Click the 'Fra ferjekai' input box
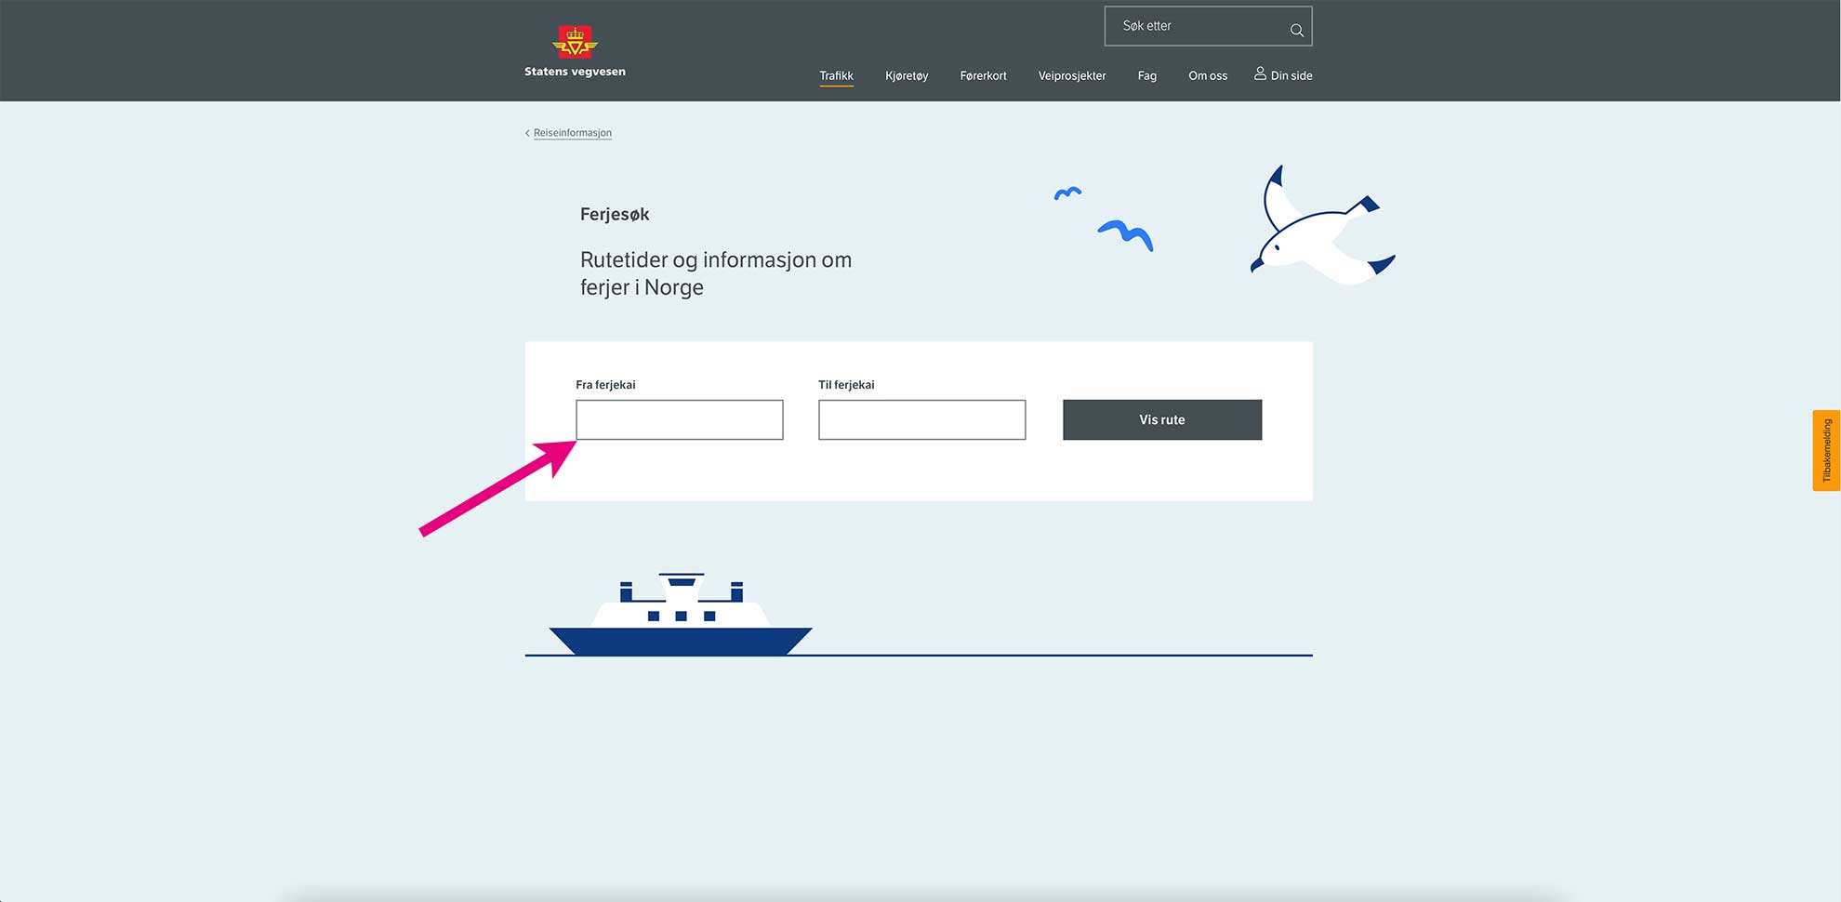 point(679,419)
